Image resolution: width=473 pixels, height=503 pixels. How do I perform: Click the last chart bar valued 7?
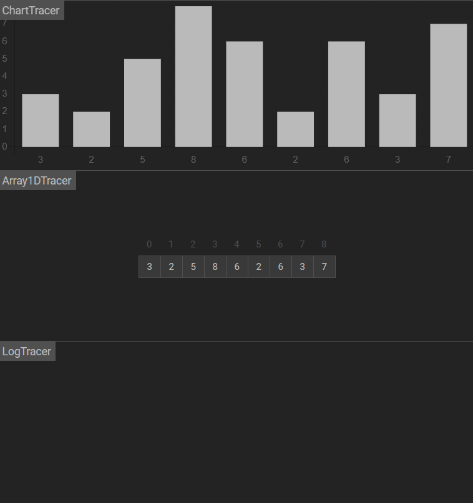[448, 85]
